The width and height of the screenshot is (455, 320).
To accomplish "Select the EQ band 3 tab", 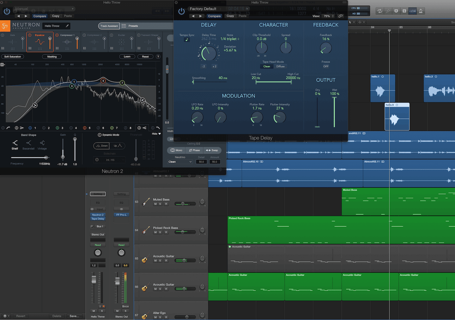I will tap(62, 128).
